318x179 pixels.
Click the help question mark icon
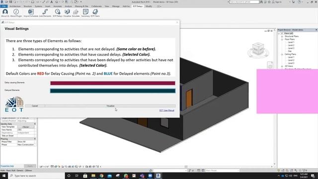299,2
